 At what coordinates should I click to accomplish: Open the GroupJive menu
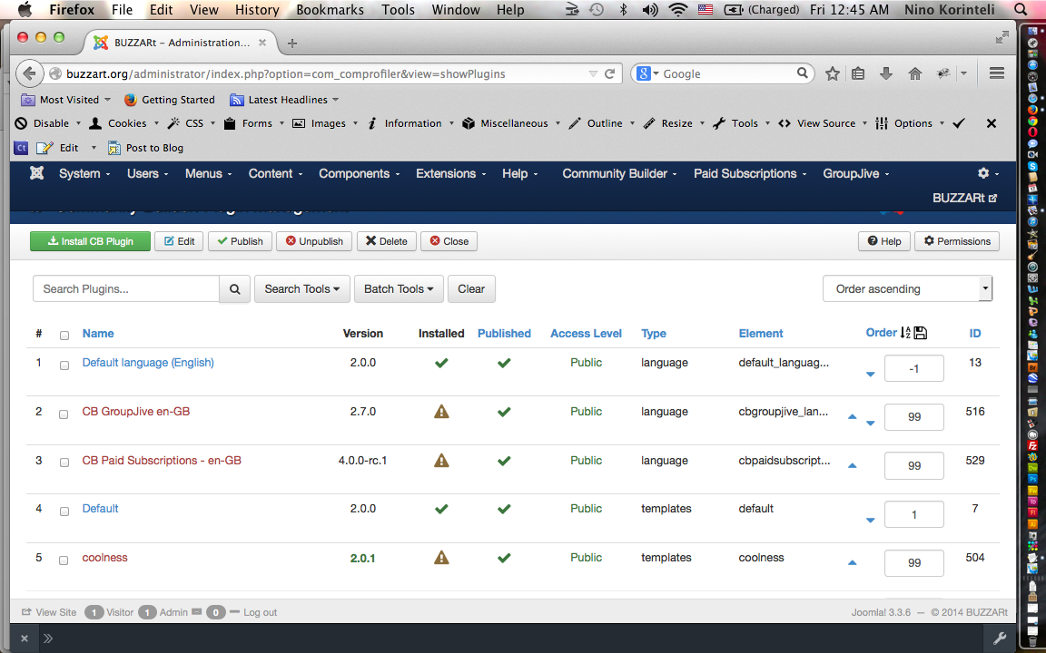(856, 173)
